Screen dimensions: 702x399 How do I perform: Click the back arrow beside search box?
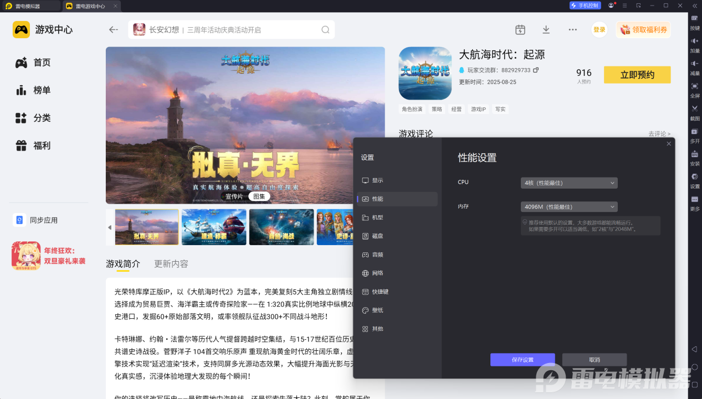click(x=114, y=30)
